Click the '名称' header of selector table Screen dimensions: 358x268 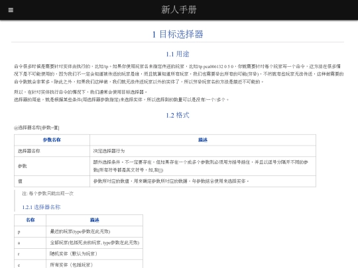[30, 220]
